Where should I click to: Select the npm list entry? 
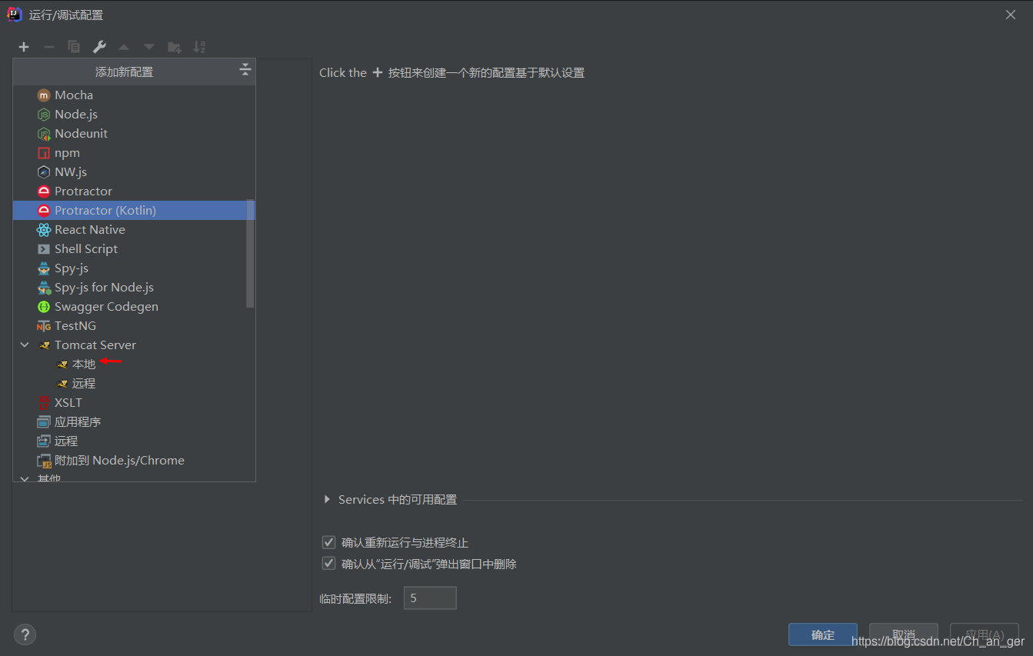click(x=134, y=153)
